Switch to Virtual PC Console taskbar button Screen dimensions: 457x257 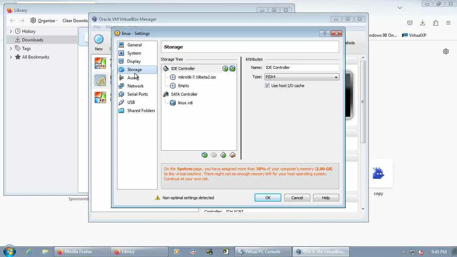tap(263, 252)
